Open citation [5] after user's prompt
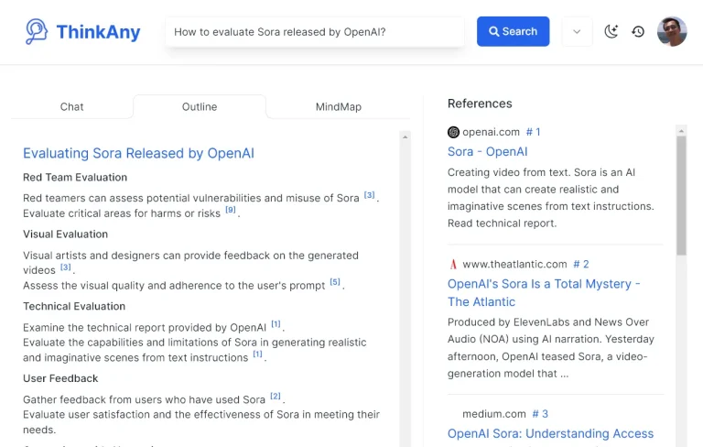Viewport: 703px width, 447px height. (x=335, y=282)
